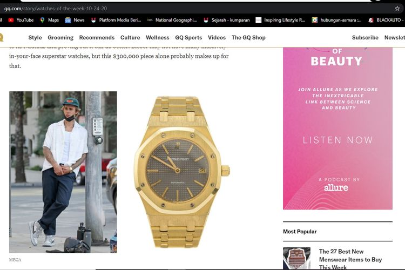Bookmark this page with the star icon
The image size is (405, 270).
(x=397, y=9)
